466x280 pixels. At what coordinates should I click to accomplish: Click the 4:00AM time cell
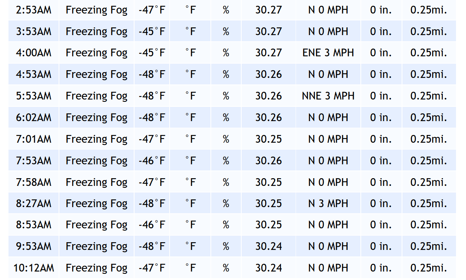tap(34, 53)
